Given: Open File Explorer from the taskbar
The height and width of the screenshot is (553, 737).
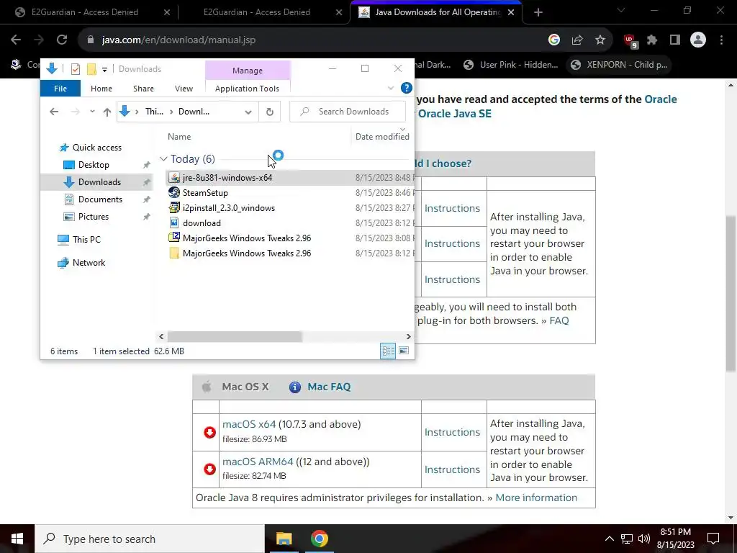Looking at the screenshot, I should point(284,539).
